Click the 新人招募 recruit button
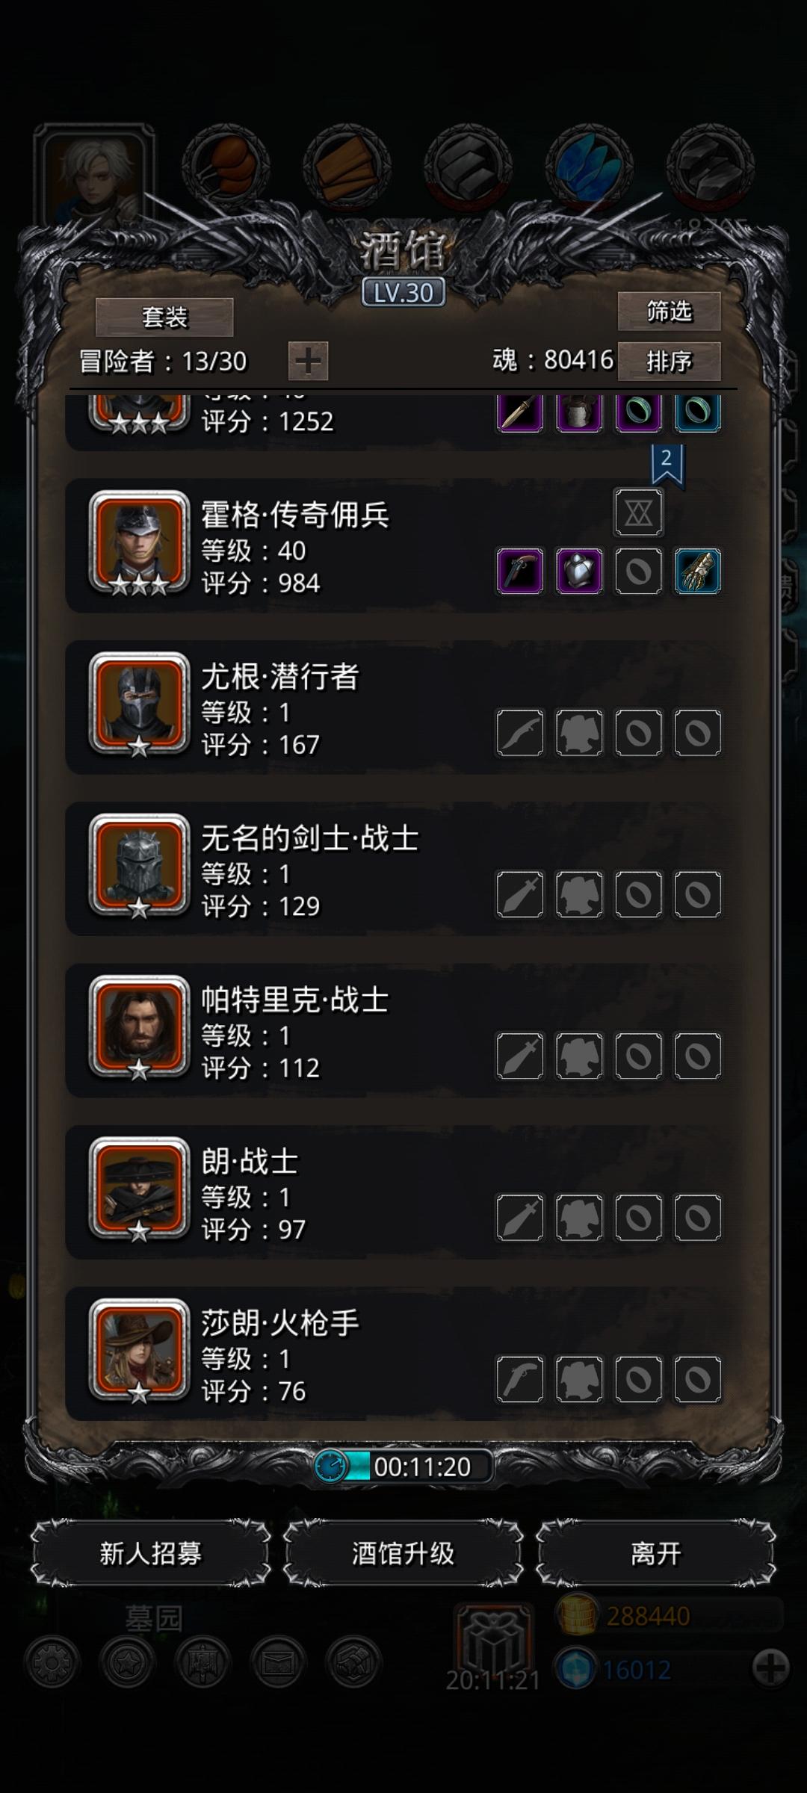Screen dimensions: 807x1793 (x=151, y=1553)
